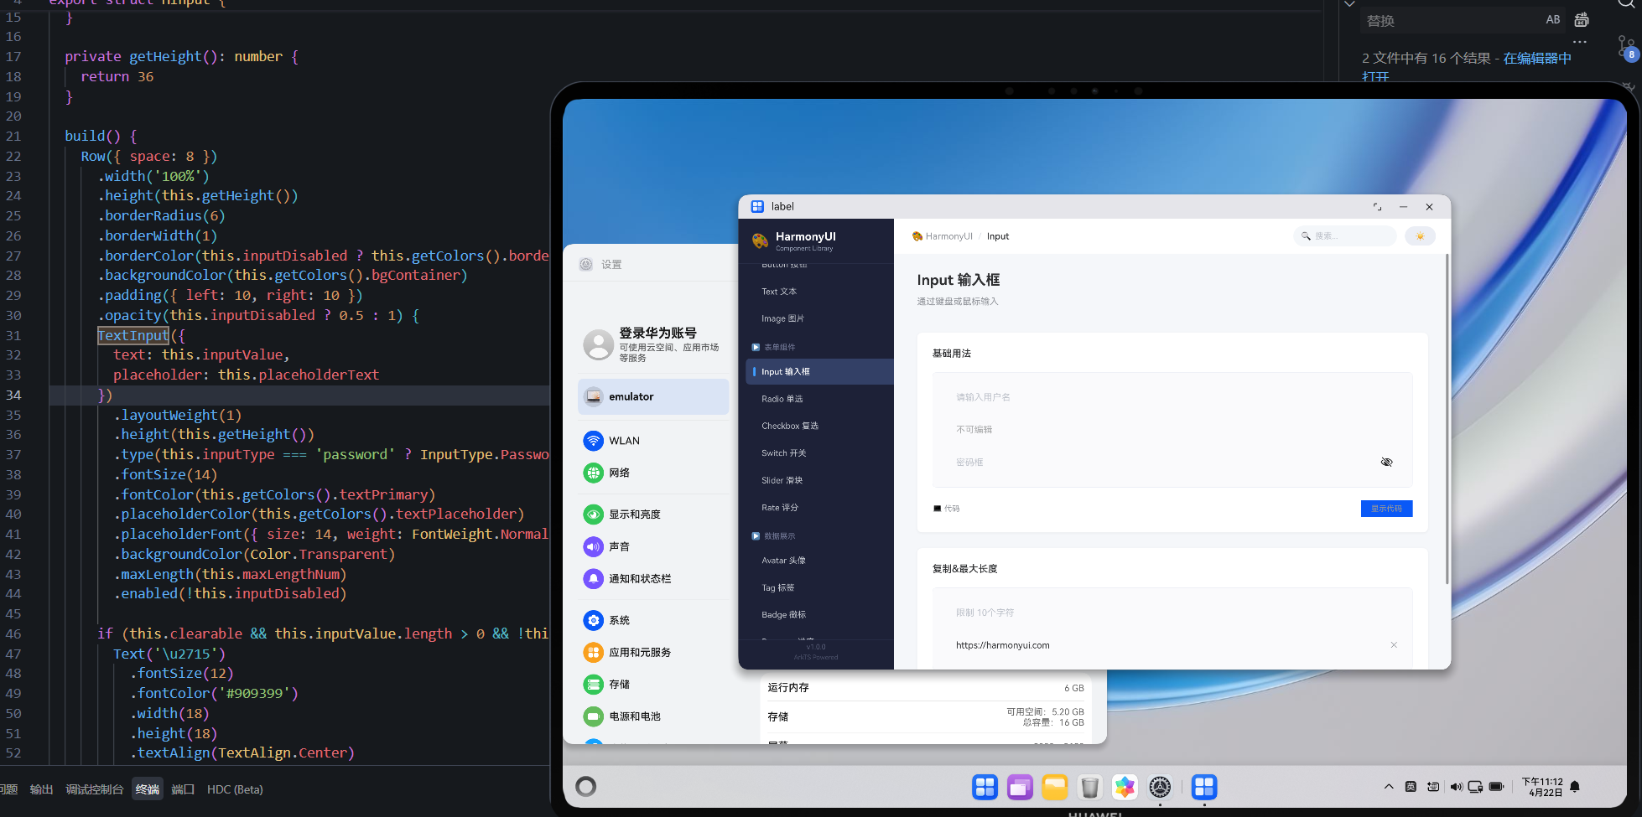Click the replace all icon
Screen dimensions: 1642x817
(1582, 19)
